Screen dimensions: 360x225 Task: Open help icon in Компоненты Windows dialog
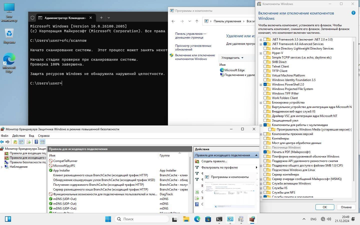[x=353, y=13]
